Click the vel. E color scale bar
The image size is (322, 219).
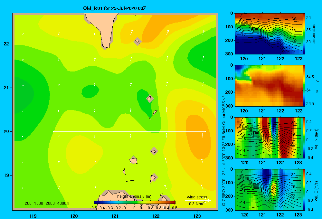(304, 190)
